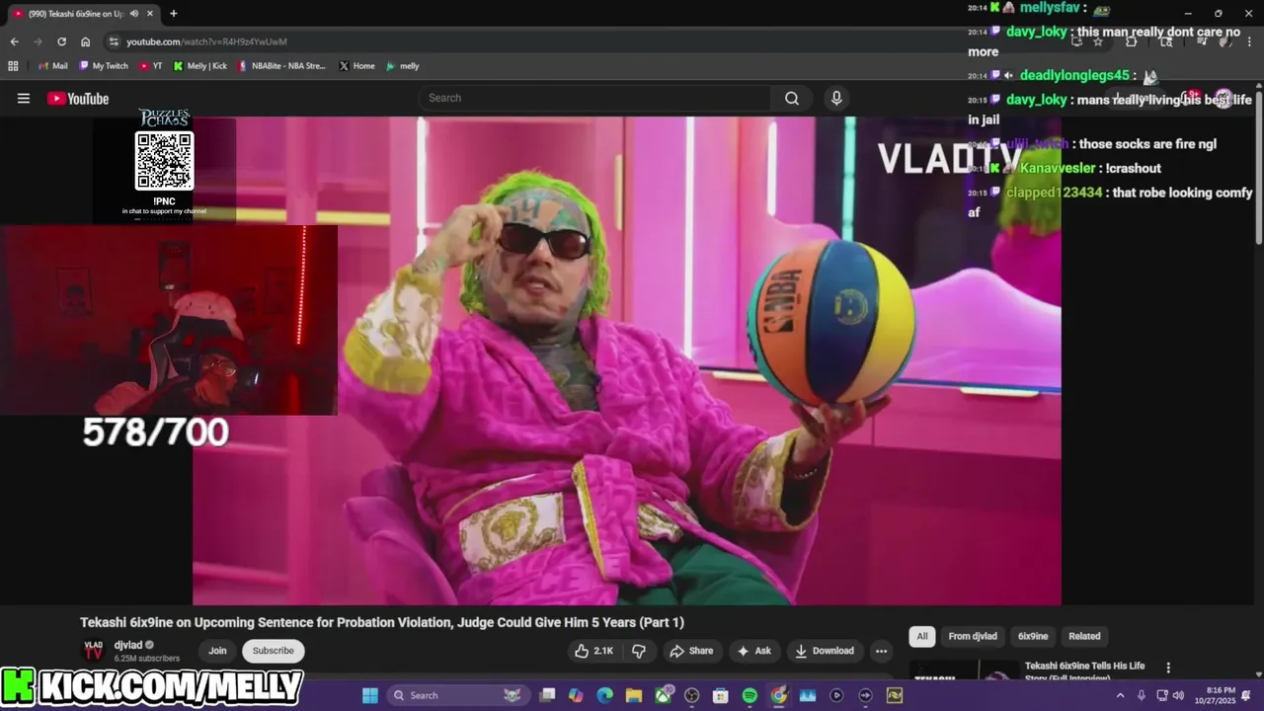Open volume control in system tray
Viewport: 1264px width, 711px height.
pos(1178,695)
